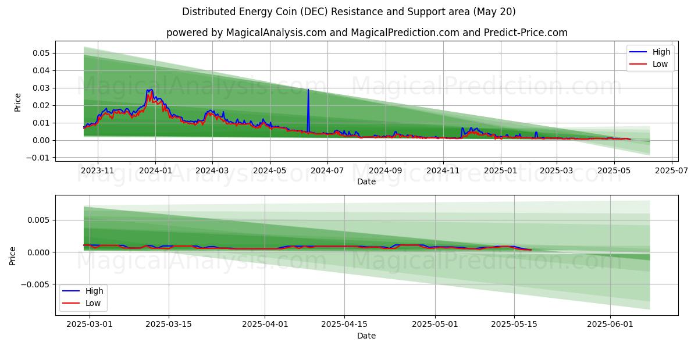Click the 'Date' axis label under upper chart
The height and width of the screenshot is (349, 698).
(366, 181)
